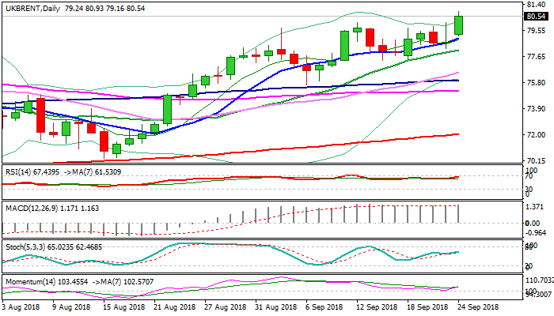Select the Stoch(5,3,3) indicator label

pyautogui.click(x=24, y=246)
